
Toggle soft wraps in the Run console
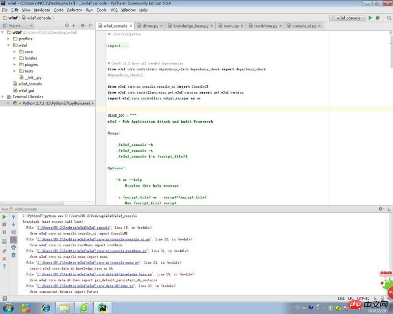click(x=14, y=232)
